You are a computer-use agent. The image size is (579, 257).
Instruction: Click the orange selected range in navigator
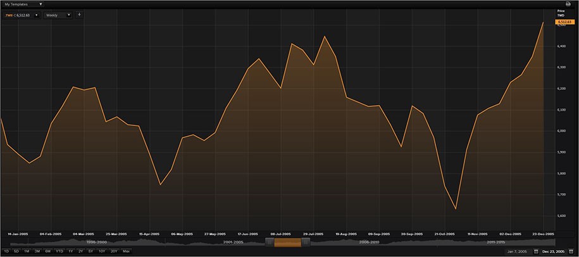coord(288,242)
